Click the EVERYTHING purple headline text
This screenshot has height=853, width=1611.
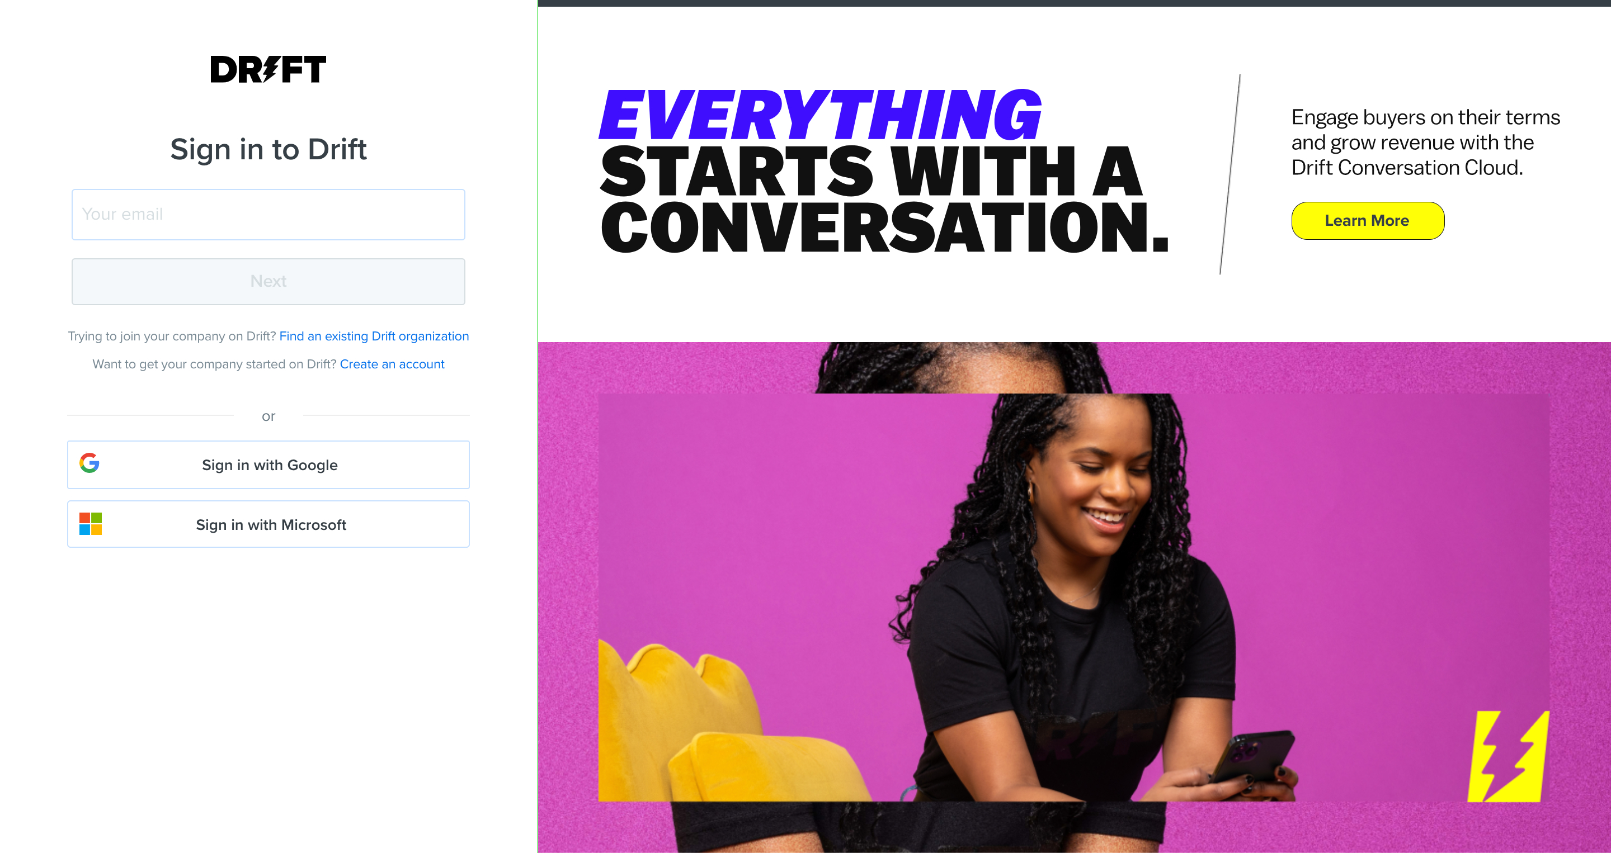[x=820, y=115]
